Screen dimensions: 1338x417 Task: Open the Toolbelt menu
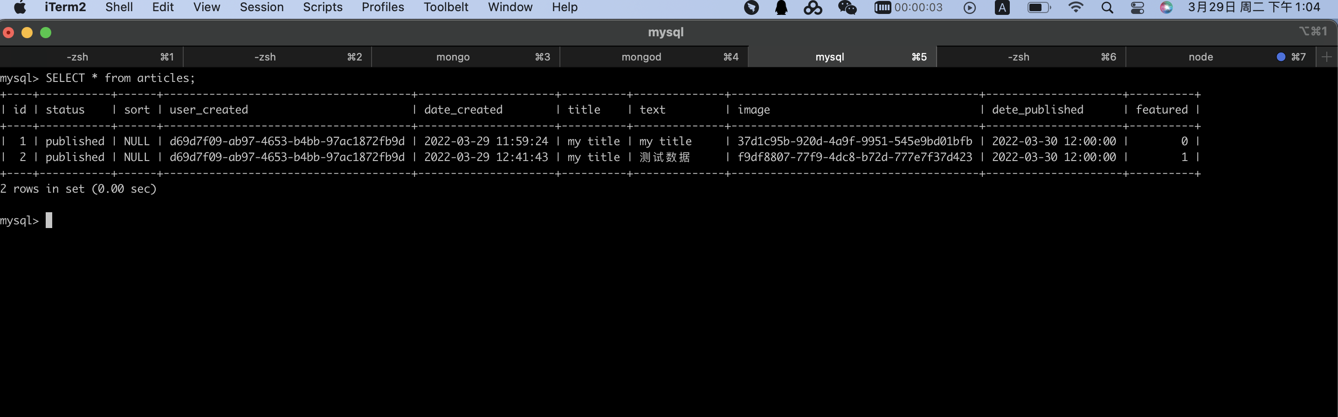coord(446,7)
